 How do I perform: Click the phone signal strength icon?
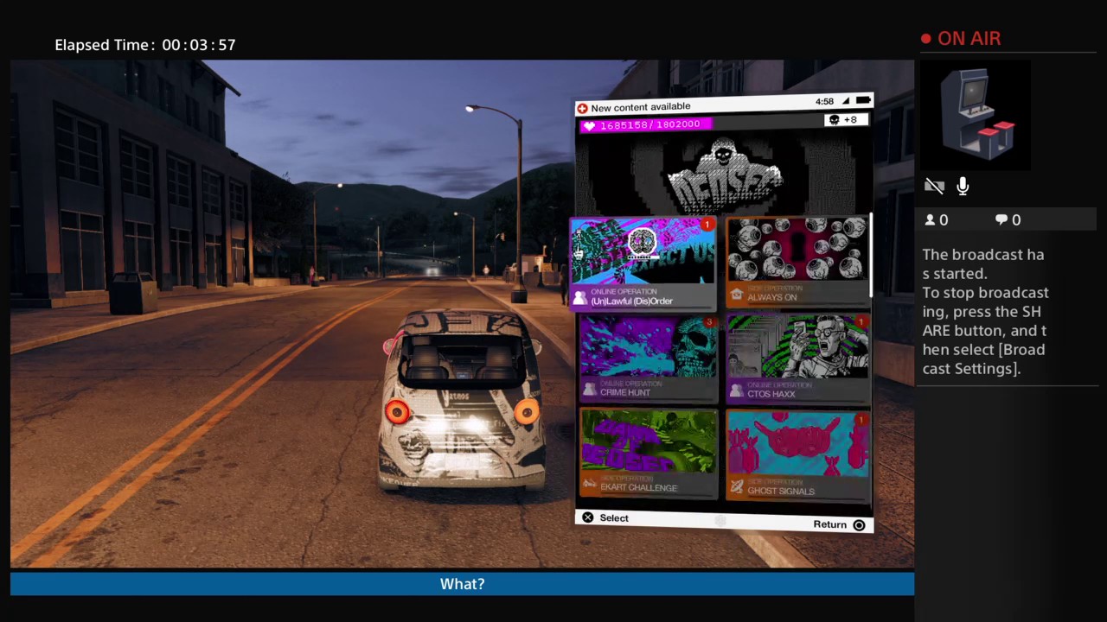(845, 101)
